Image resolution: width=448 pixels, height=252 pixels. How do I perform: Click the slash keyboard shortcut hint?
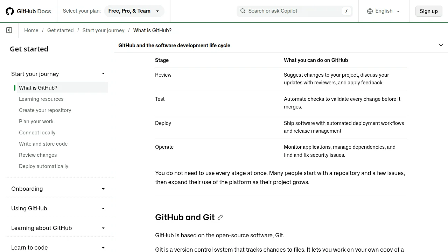coord(346,11)
